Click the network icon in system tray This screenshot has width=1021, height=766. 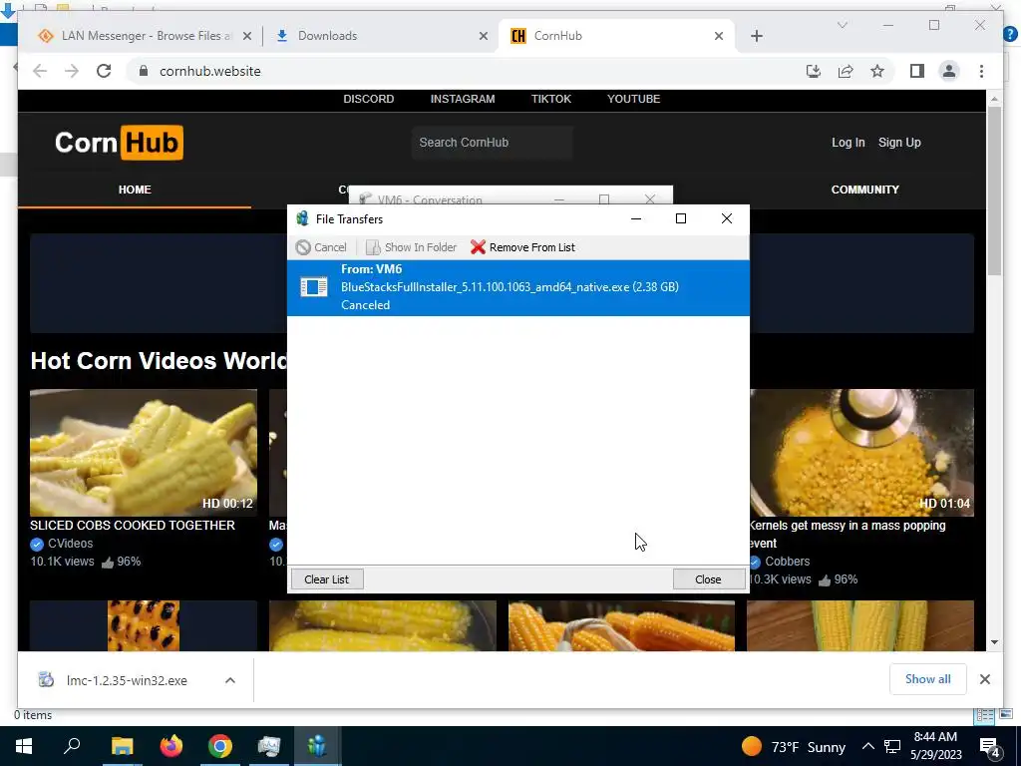click(x=892, y=746)
